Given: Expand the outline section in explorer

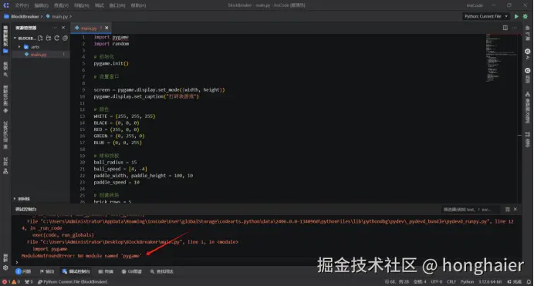Looking at the screenshot, I should [x=22, y=199].
